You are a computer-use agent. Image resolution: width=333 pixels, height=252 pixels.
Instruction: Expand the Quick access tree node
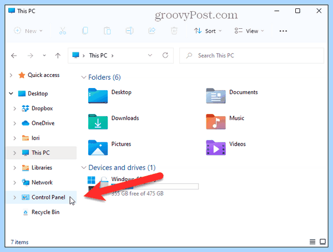pyautogui.click(x=11, y=75)
